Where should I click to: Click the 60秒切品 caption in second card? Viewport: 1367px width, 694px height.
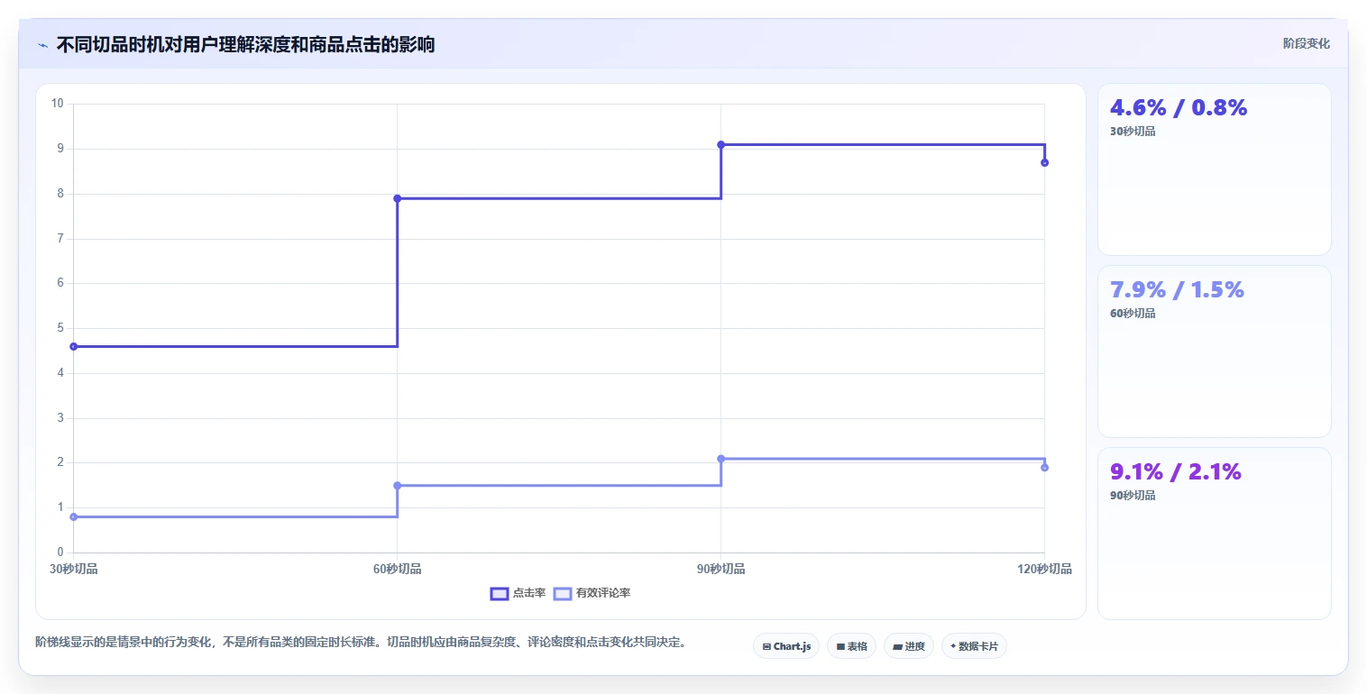(x=1133, y=314)
